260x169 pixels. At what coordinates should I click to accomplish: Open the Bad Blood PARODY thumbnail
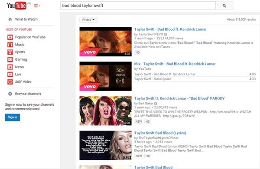tap(105, 111)
